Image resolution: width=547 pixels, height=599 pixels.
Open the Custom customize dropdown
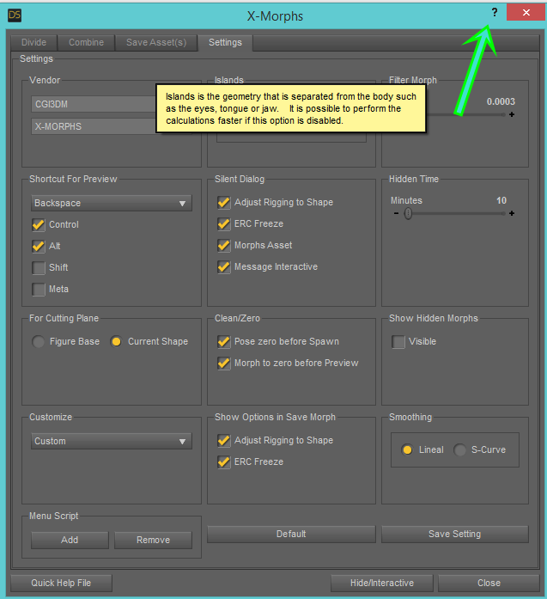pos(112,441)
